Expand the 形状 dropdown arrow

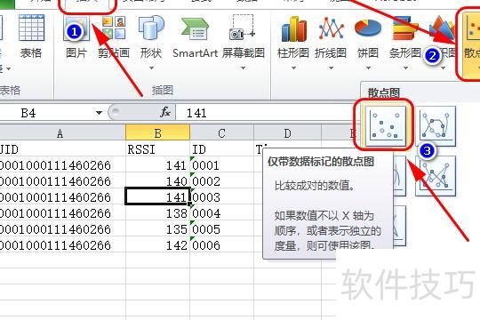pyautogui.click(x=151, y=68)
